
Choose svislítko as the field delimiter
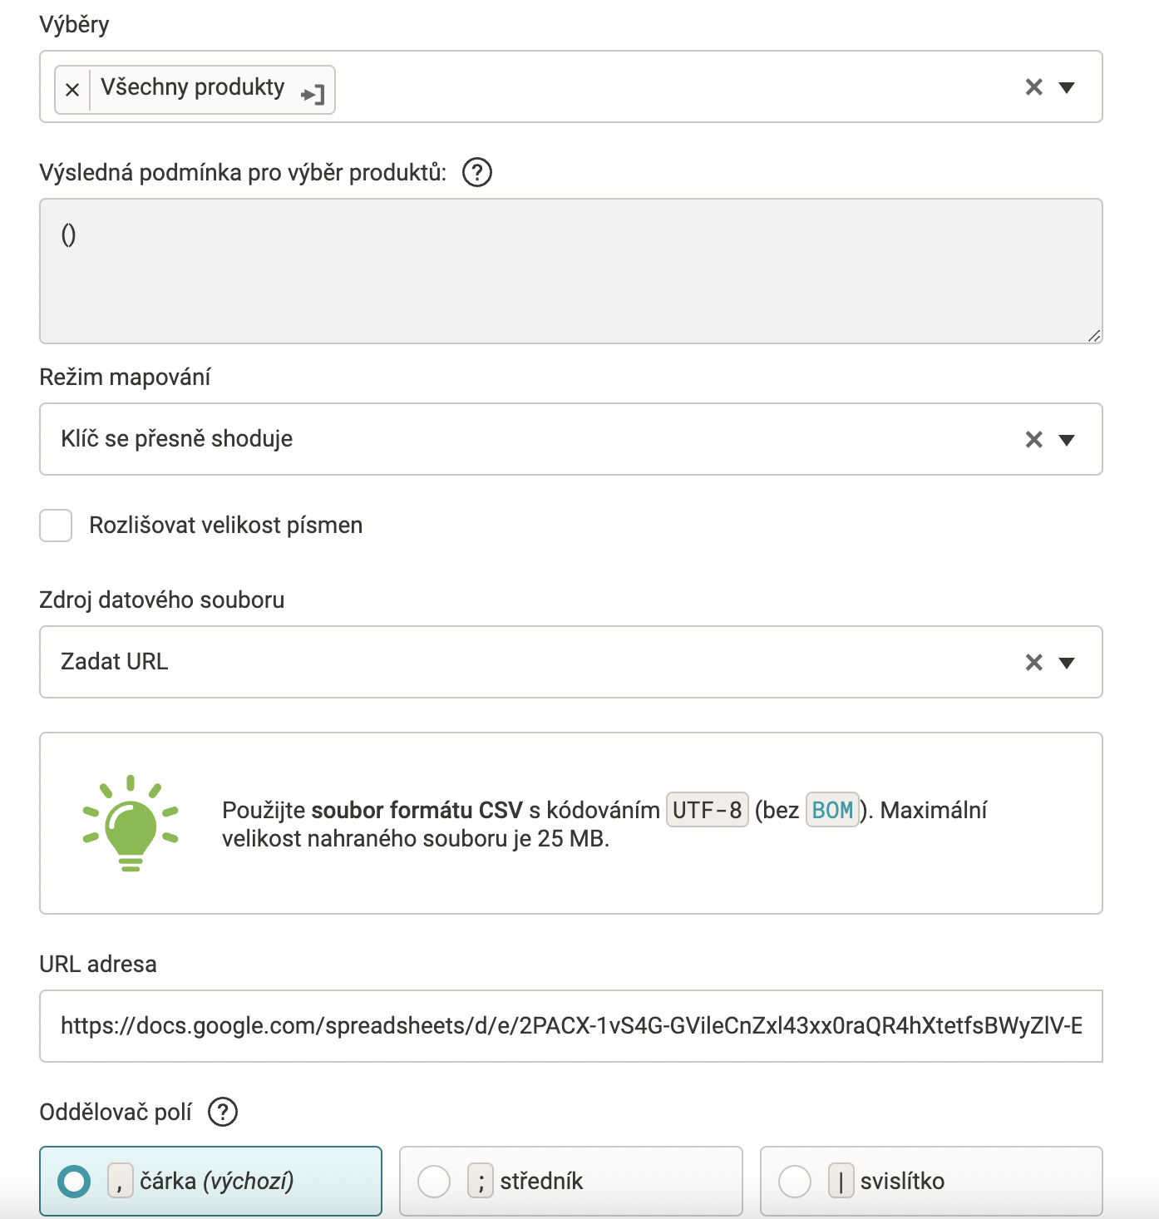point(795,1182)
